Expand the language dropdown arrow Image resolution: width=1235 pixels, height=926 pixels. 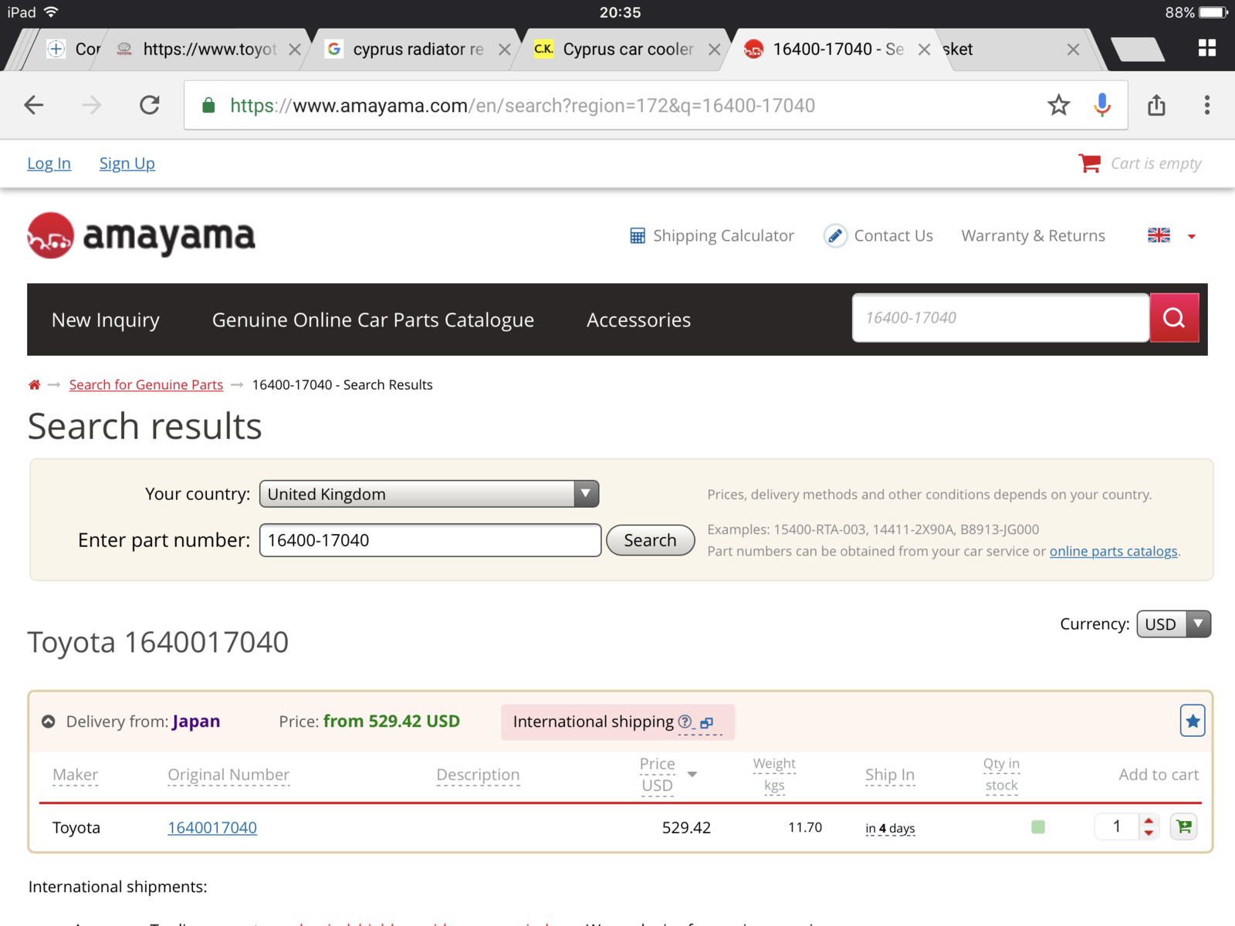click(1192, 236)
